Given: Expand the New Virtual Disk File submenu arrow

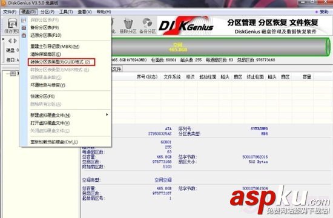Looking at the screenshot, I should coord(107,114).
